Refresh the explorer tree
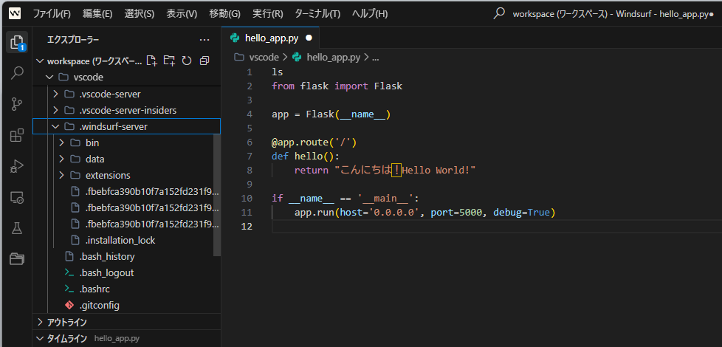Screen dimensions: 722x347 tap(187, 61)
